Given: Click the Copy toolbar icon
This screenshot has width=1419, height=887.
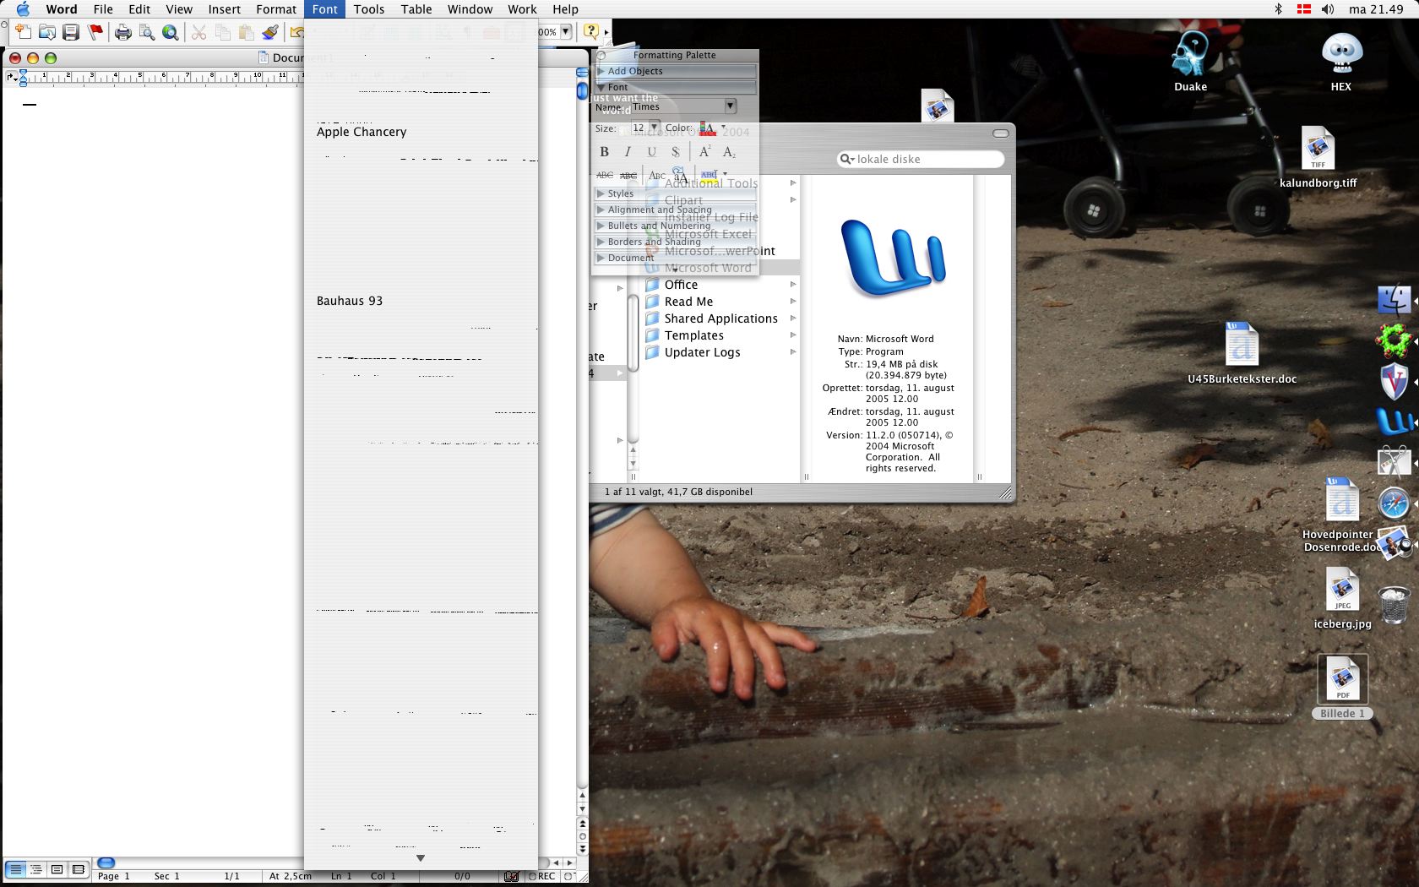Looking at the screenshot, I should pyautogui.click(x=223, y=32).
